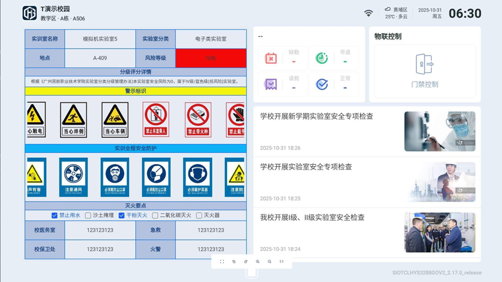Screen dimensions: 502x282
Task: Click the date 2025-10-31 周五 in the header
Action: 430,13
